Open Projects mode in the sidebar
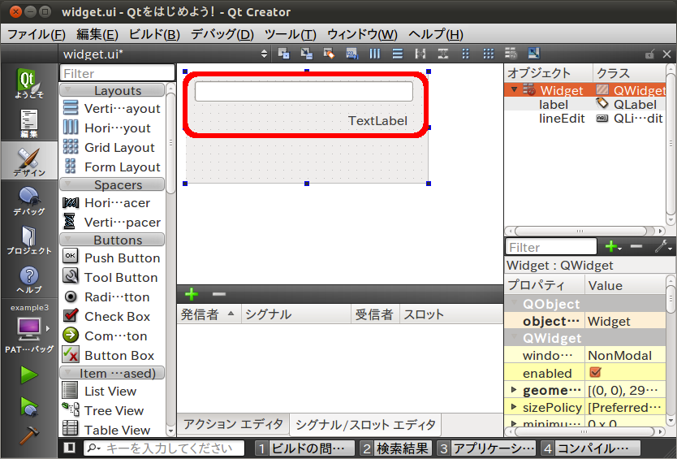677x459 pixels. 28,240
